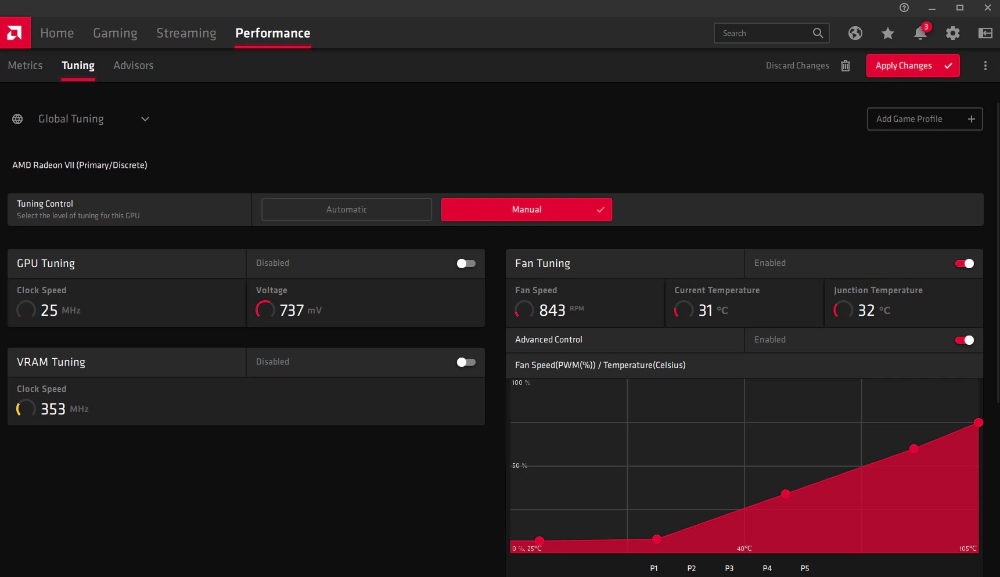Viewport: 1000px width, 577px height.
Task: Click the Junction Temperature gauge
Action: click(843, 309)
